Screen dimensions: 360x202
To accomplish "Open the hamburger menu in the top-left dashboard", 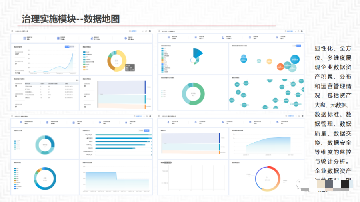I will tap(12, 31).
